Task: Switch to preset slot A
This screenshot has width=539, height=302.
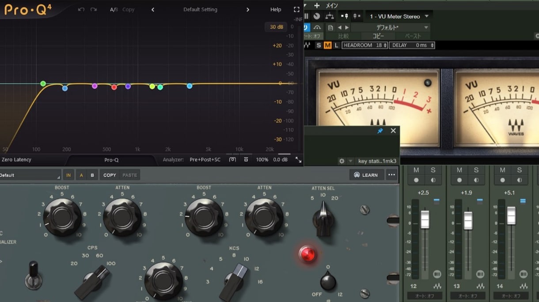Action: 81,175
